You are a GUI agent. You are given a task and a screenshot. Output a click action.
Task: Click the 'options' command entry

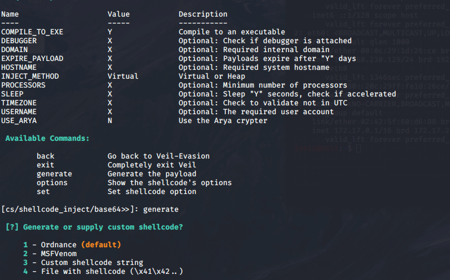[52, 183]
